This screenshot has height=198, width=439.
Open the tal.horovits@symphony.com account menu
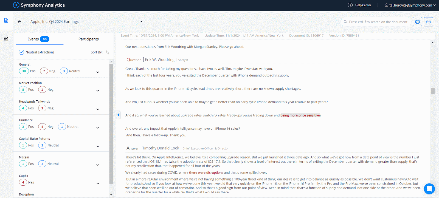(x=410, y=5)
